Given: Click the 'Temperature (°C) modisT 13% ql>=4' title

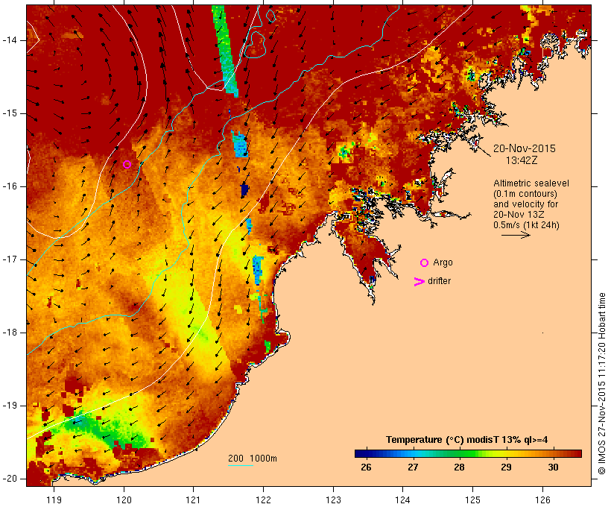Looking at the screenshot, I should coord(467,440).
